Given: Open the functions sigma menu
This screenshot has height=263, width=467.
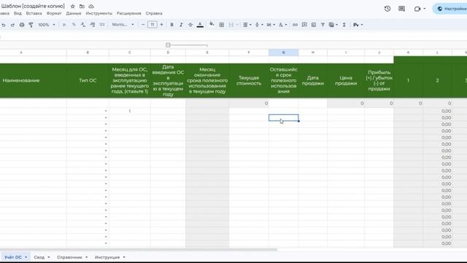Looking at the screenshot, I should 344,25.
